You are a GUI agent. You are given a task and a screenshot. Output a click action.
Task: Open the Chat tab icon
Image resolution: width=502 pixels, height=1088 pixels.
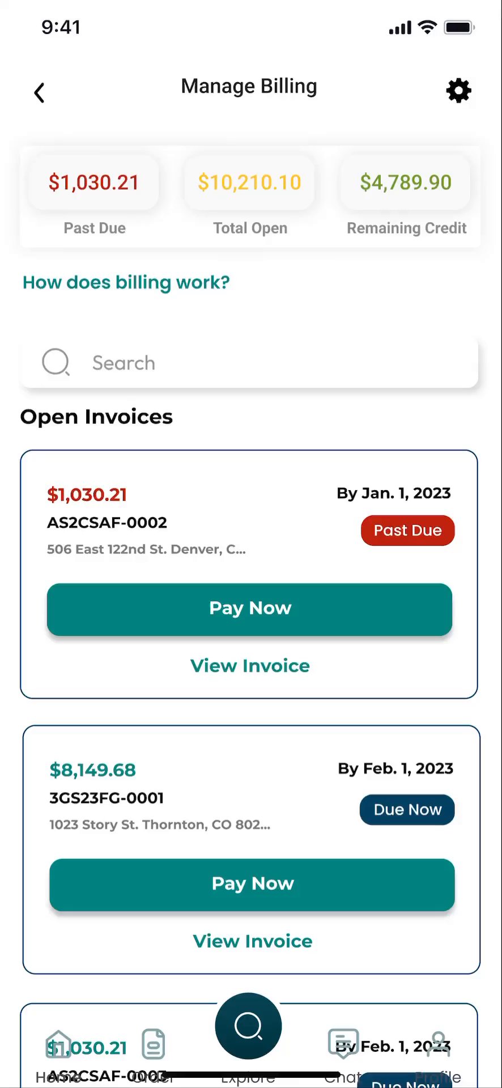coord(343,1043)
